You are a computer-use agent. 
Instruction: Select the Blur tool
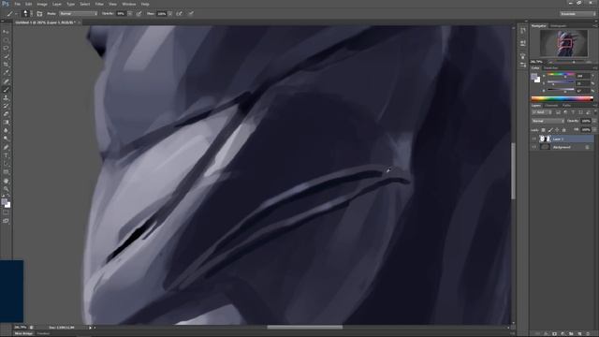pos(6,131)
